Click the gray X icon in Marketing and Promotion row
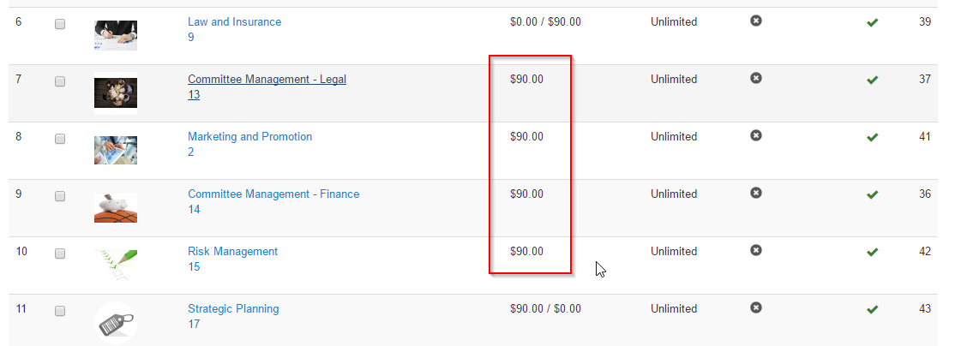 pos(756,135)
